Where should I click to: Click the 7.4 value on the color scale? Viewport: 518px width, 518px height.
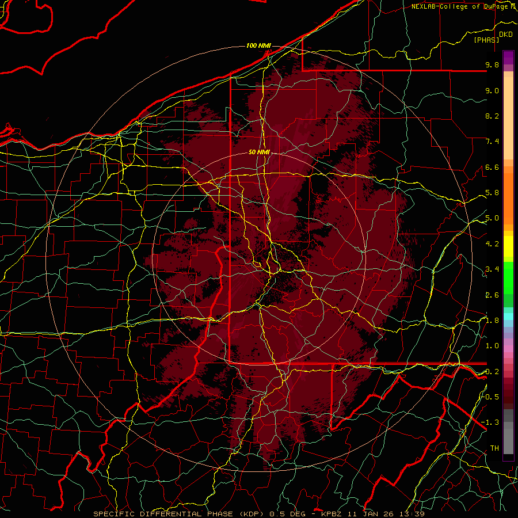[492, 142]
